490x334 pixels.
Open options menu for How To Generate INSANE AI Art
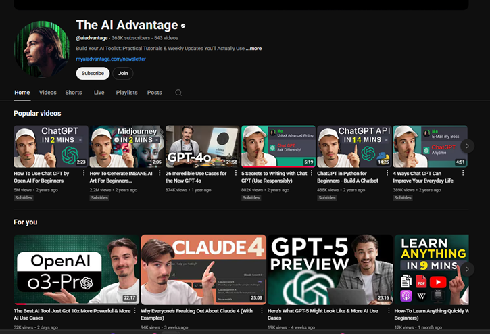coord(160,173)
